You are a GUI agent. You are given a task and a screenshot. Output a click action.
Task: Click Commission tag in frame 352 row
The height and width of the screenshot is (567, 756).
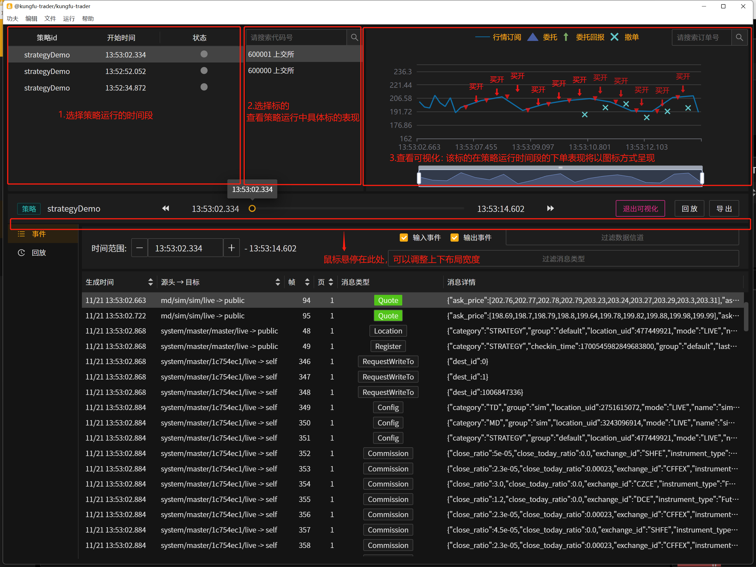[388, 453]
